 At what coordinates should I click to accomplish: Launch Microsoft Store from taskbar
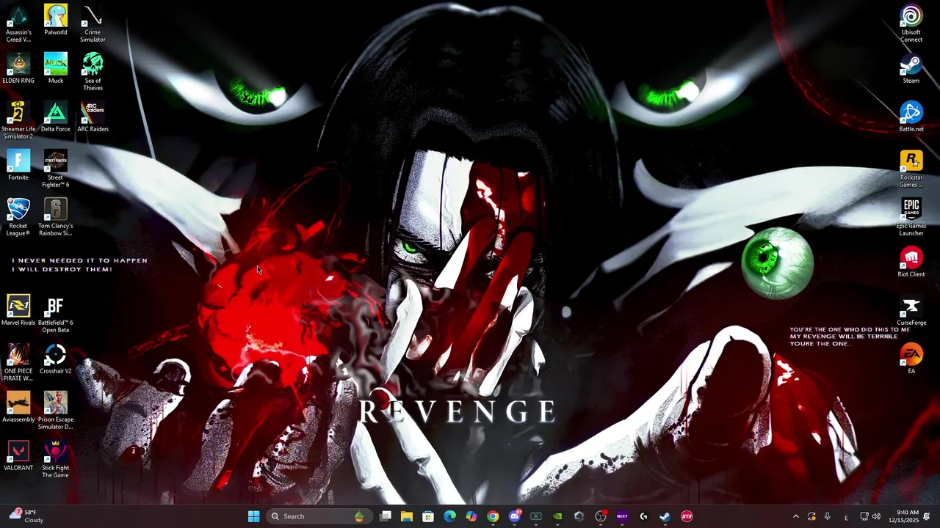click(428, 516)
